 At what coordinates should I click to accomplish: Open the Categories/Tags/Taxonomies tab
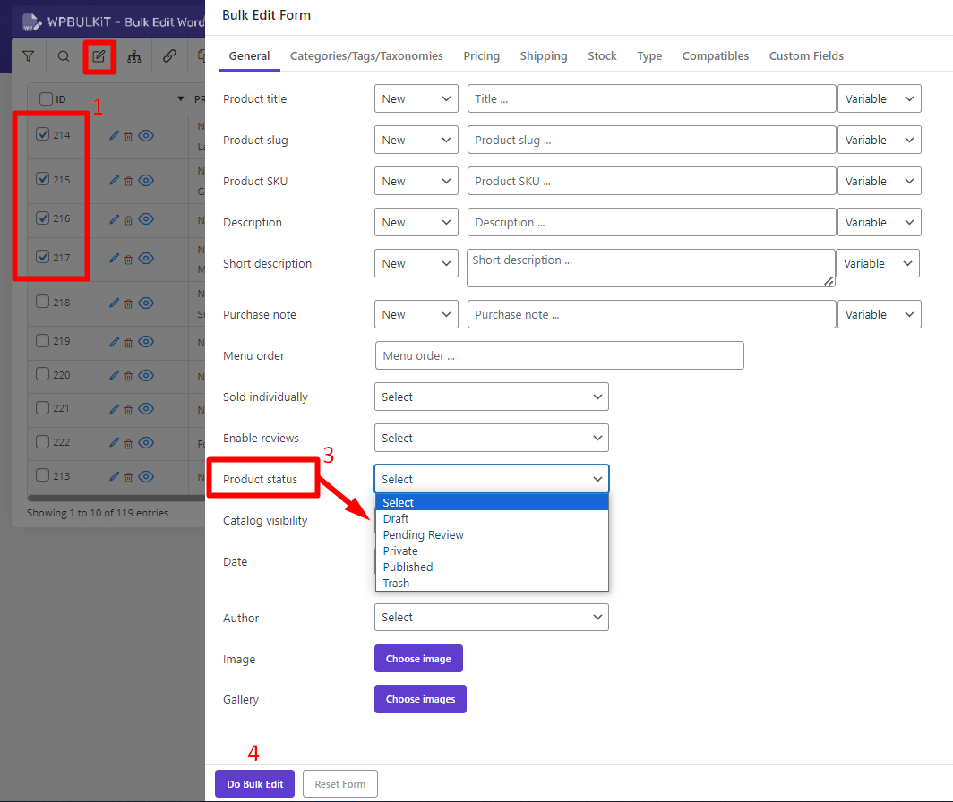366,55
